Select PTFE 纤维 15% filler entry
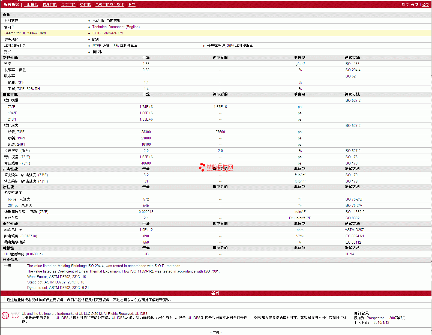Viewport: 432px width, 335px height. tap(115, 46)
